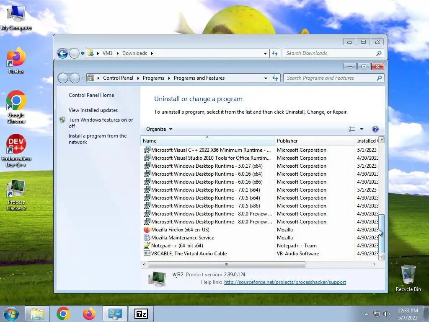Viewport: 429px width, 322px height.
Task: Click the horizontal scrollbar thumb
Action: (227, 264)
